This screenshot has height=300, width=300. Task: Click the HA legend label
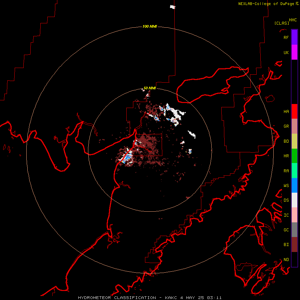286,111
